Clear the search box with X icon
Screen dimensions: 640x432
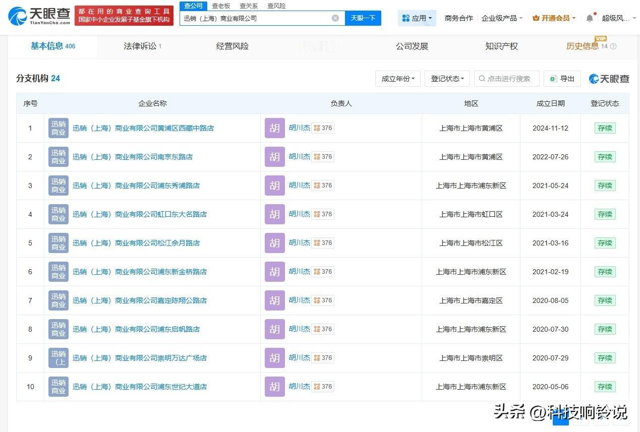(x=335, y=18)
